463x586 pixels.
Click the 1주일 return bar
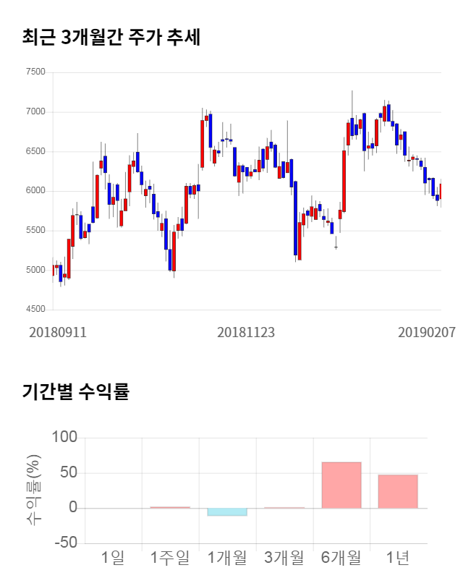(170, 507)
